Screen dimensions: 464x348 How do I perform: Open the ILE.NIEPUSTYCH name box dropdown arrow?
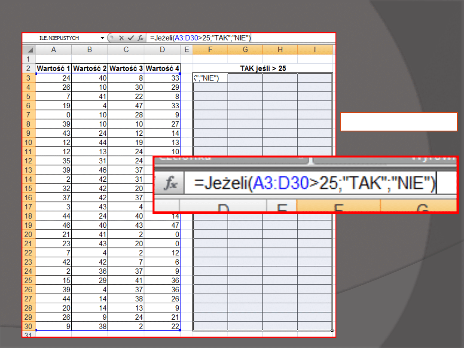coord(102,38)
